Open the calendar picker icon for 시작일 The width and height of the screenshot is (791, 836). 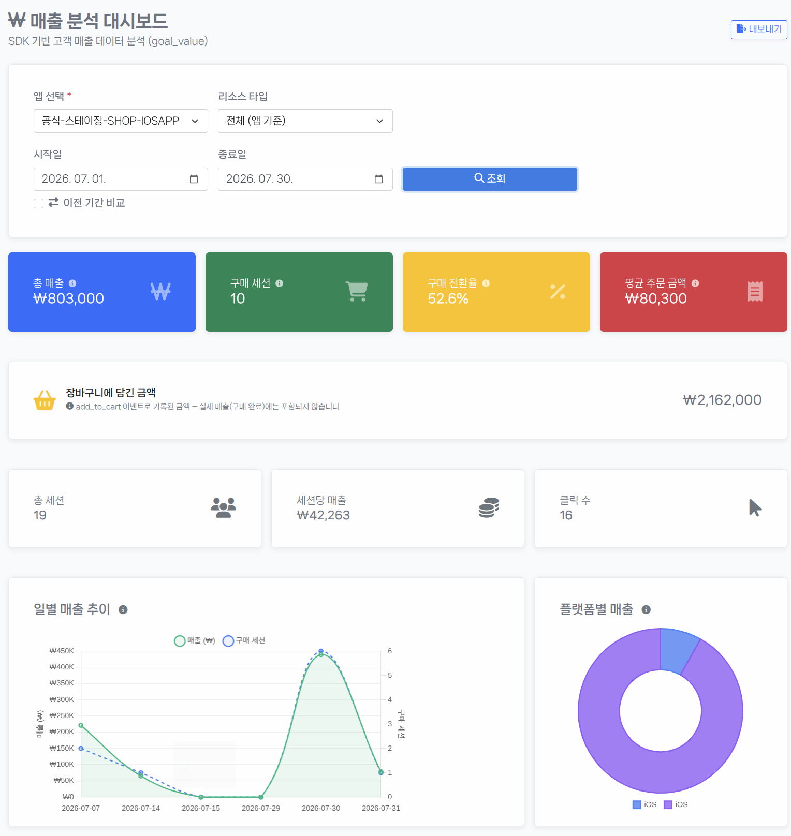click(x=194, y=179)
